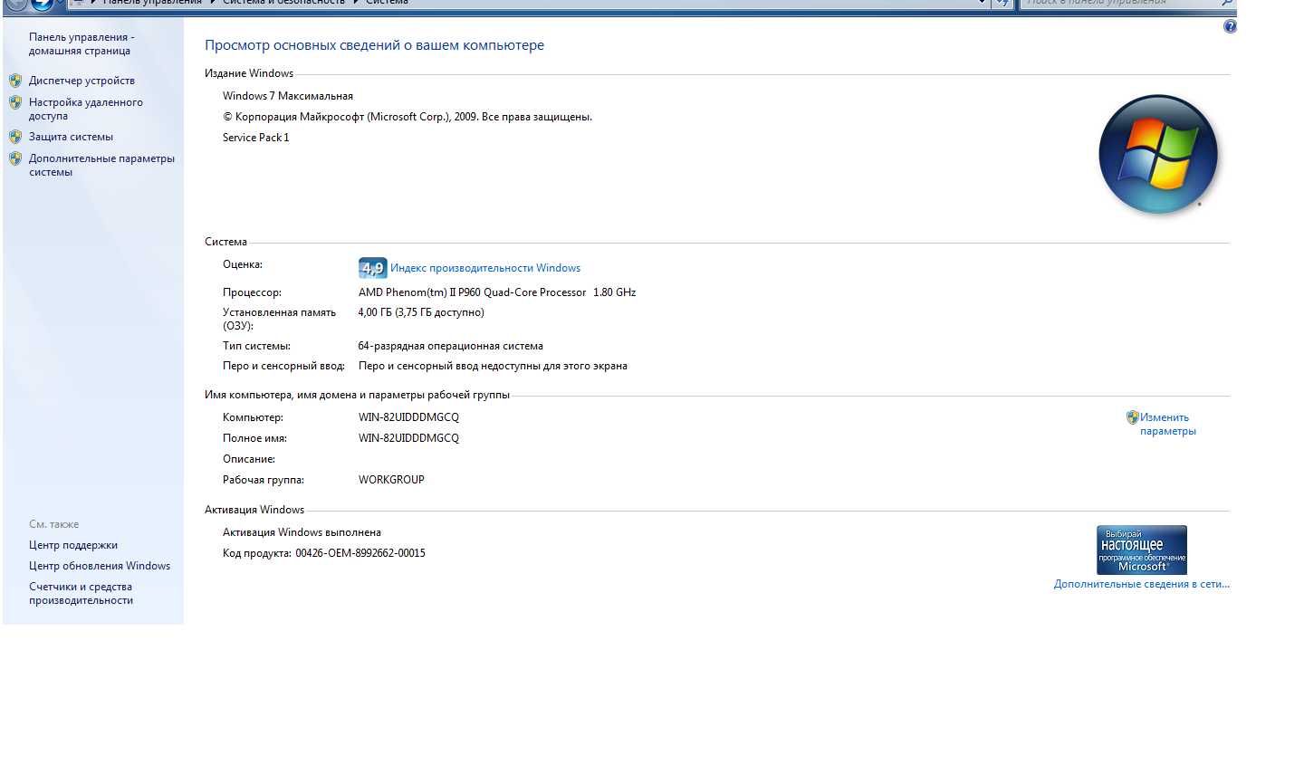This screenshot has width=1304, height=775.
Task: Click the Microsoft Corp. 2009 copyright line
Action: point(407,117)
